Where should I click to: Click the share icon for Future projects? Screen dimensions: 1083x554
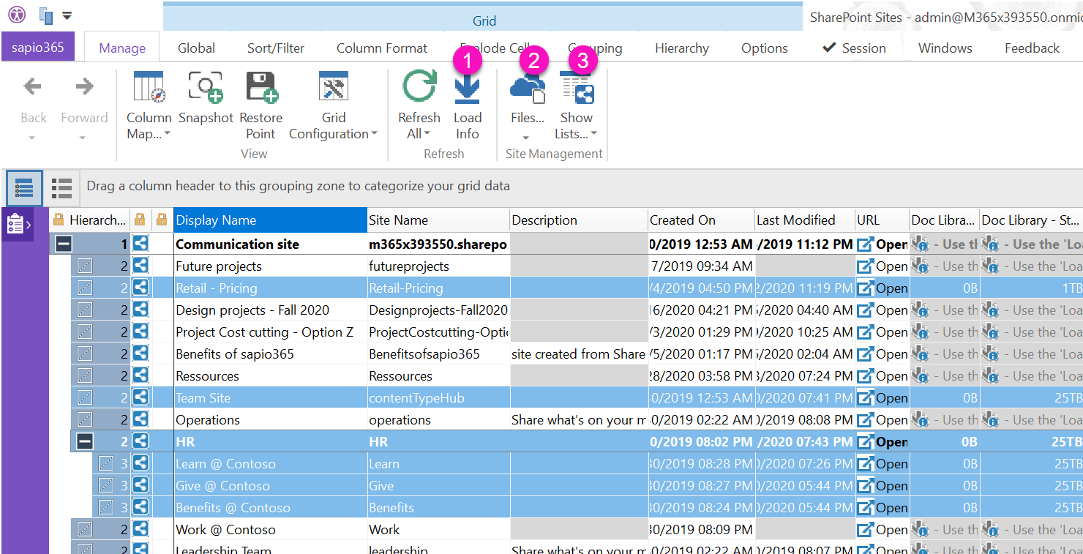click(140, 266)
